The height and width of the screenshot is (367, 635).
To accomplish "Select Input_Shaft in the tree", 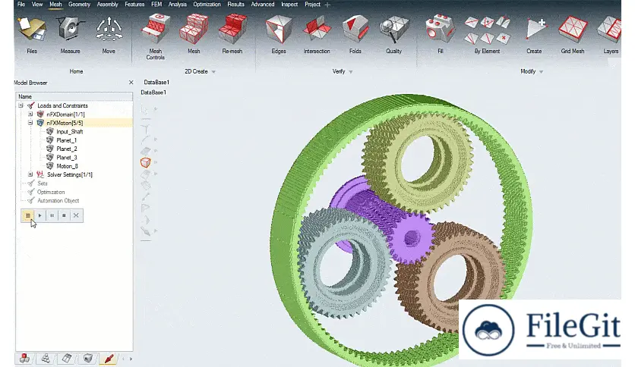I will coord(70,131).
